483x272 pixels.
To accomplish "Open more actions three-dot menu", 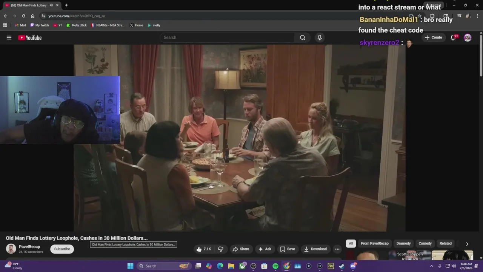I will tap(337, 249).
